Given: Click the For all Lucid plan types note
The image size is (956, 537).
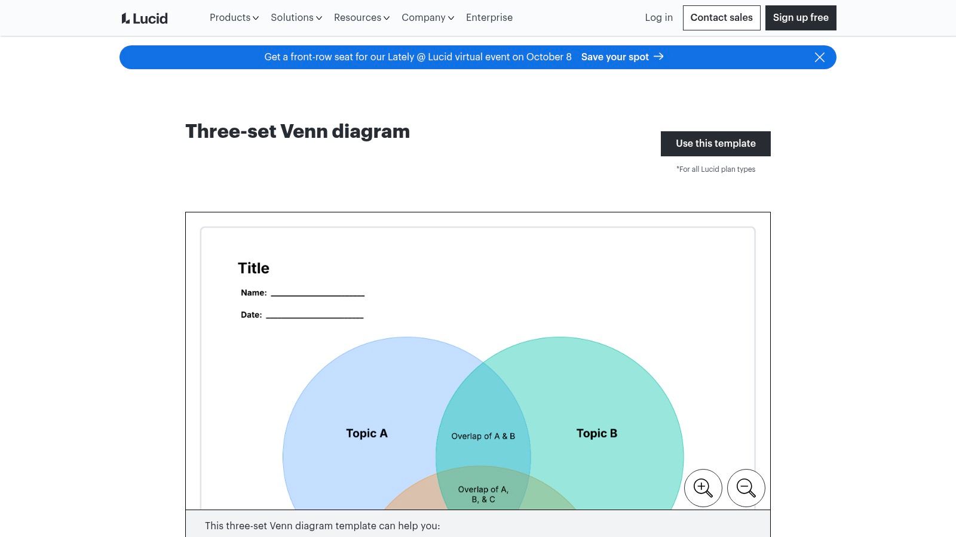Looking at the screenshot, I should 716,169.
